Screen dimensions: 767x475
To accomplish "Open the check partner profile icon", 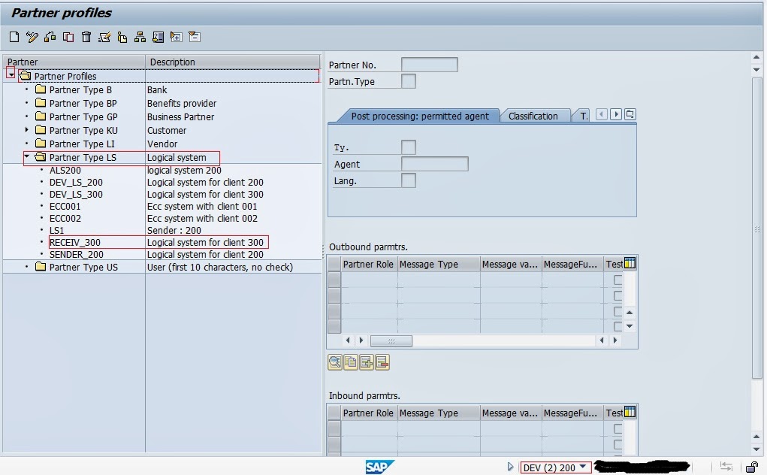I will point(103,36).
